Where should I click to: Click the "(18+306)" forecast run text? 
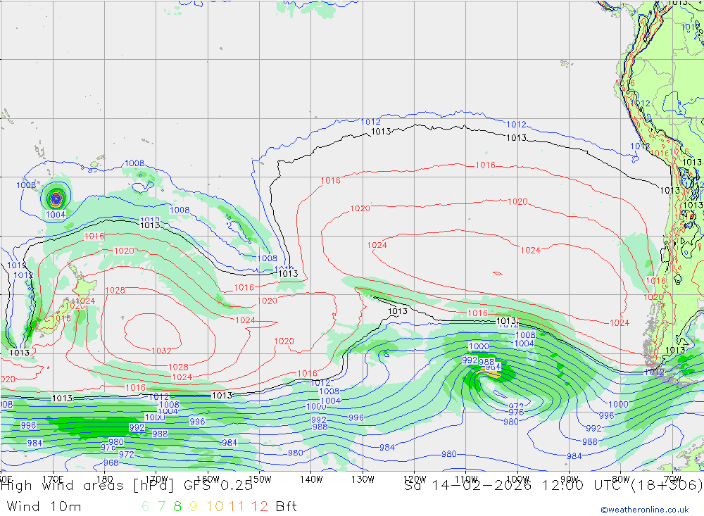click(x=667, y=486)
